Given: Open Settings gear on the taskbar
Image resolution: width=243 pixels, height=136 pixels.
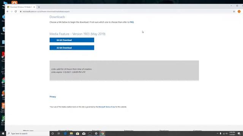Looking at the screenshot, I should (x=96, y=133).
